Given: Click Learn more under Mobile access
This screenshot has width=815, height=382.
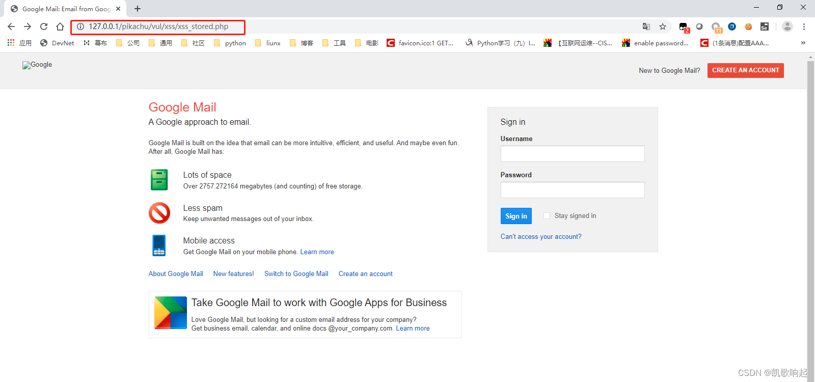Looking at the screenshot, I should 317,252.
